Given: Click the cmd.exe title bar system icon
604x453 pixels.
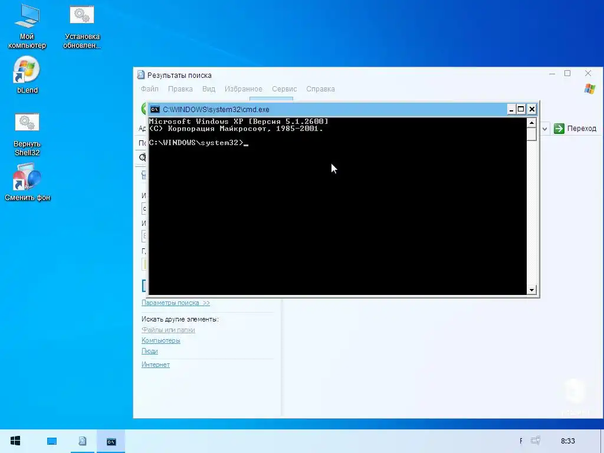Looking at the screenshot, I should tap(155, 109).
